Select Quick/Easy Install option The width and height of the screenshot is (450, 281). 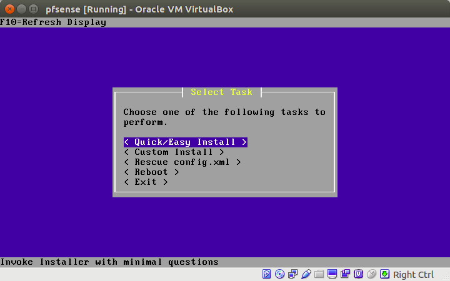pos(186,142)
